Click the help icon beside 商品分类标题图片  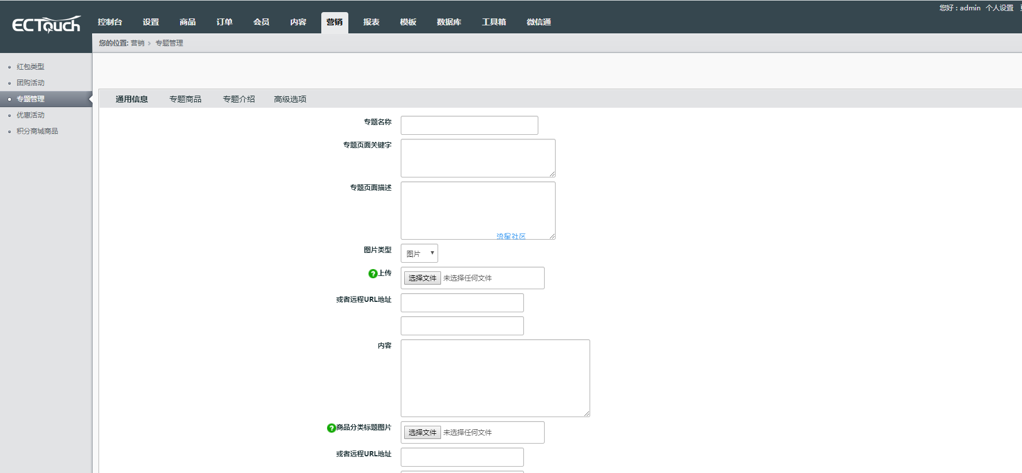pos(331,428)
